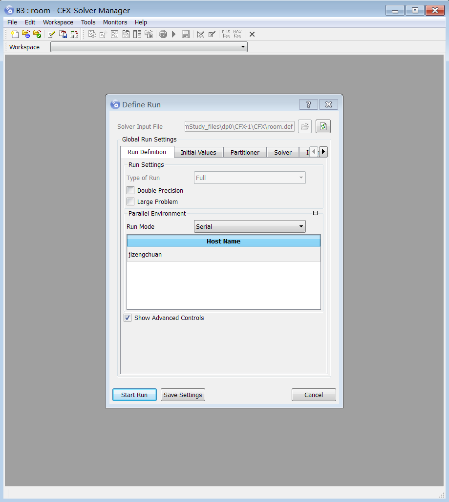Open the Monitors menu
Viewport: 449px width, 502px height.
[115, 22]
